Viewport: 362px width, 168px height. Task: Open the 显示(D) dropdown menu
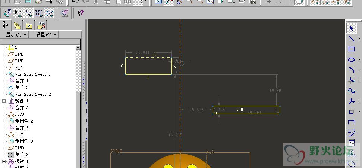14,35
